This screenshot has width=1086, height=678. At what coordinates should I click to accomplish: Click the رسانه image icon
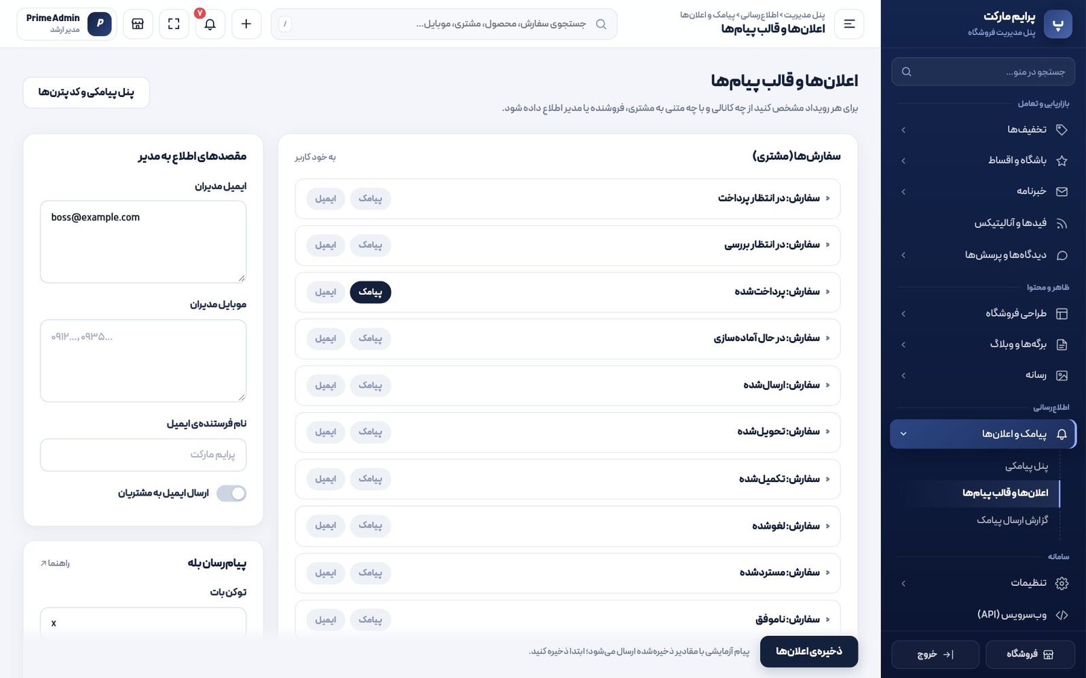click(x=1062, y=376)
